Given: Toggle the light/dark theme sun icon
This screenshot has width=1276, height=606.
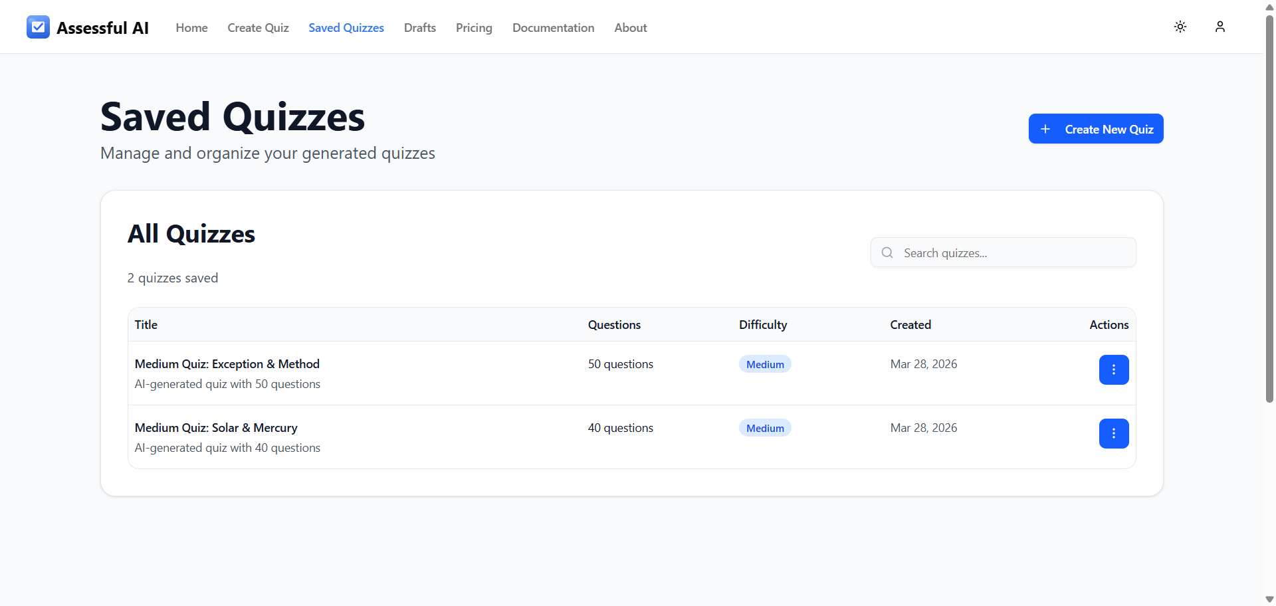Looking at the screenshot, I should 1180,27.
